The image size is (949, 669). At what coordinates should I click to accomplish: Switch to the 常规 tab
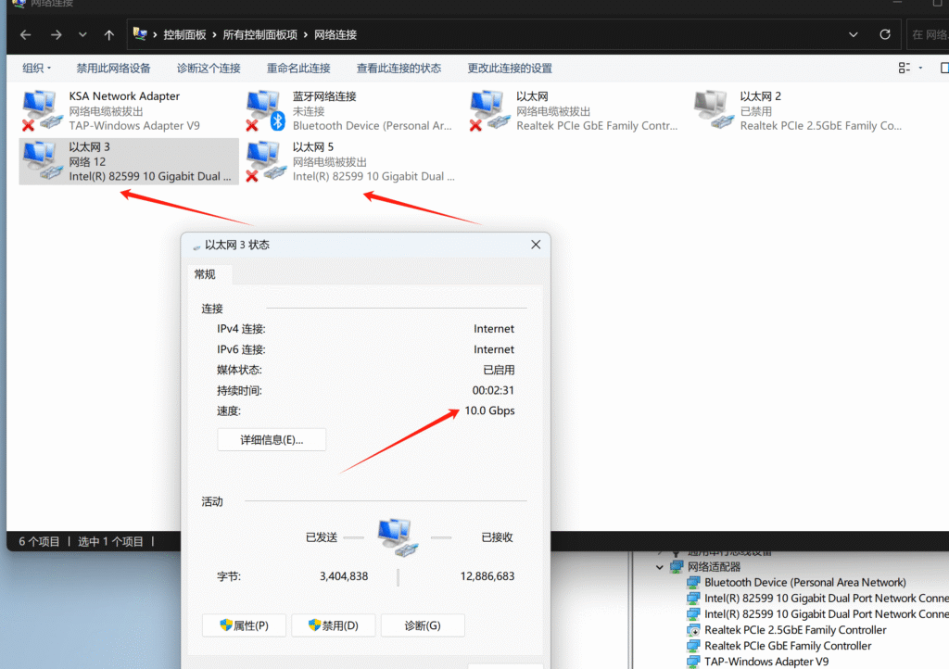click(205, 274)
